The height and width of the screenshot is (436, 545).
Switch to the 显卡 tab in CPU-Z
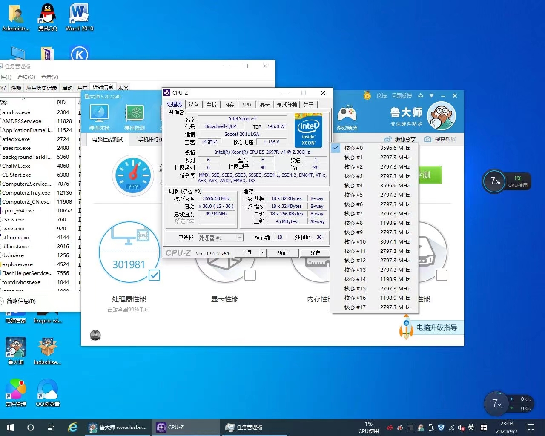pos(265,105)
